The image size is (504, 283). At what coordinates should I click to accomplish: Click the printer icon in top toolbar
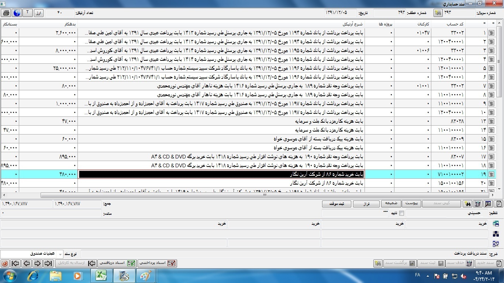6,13
